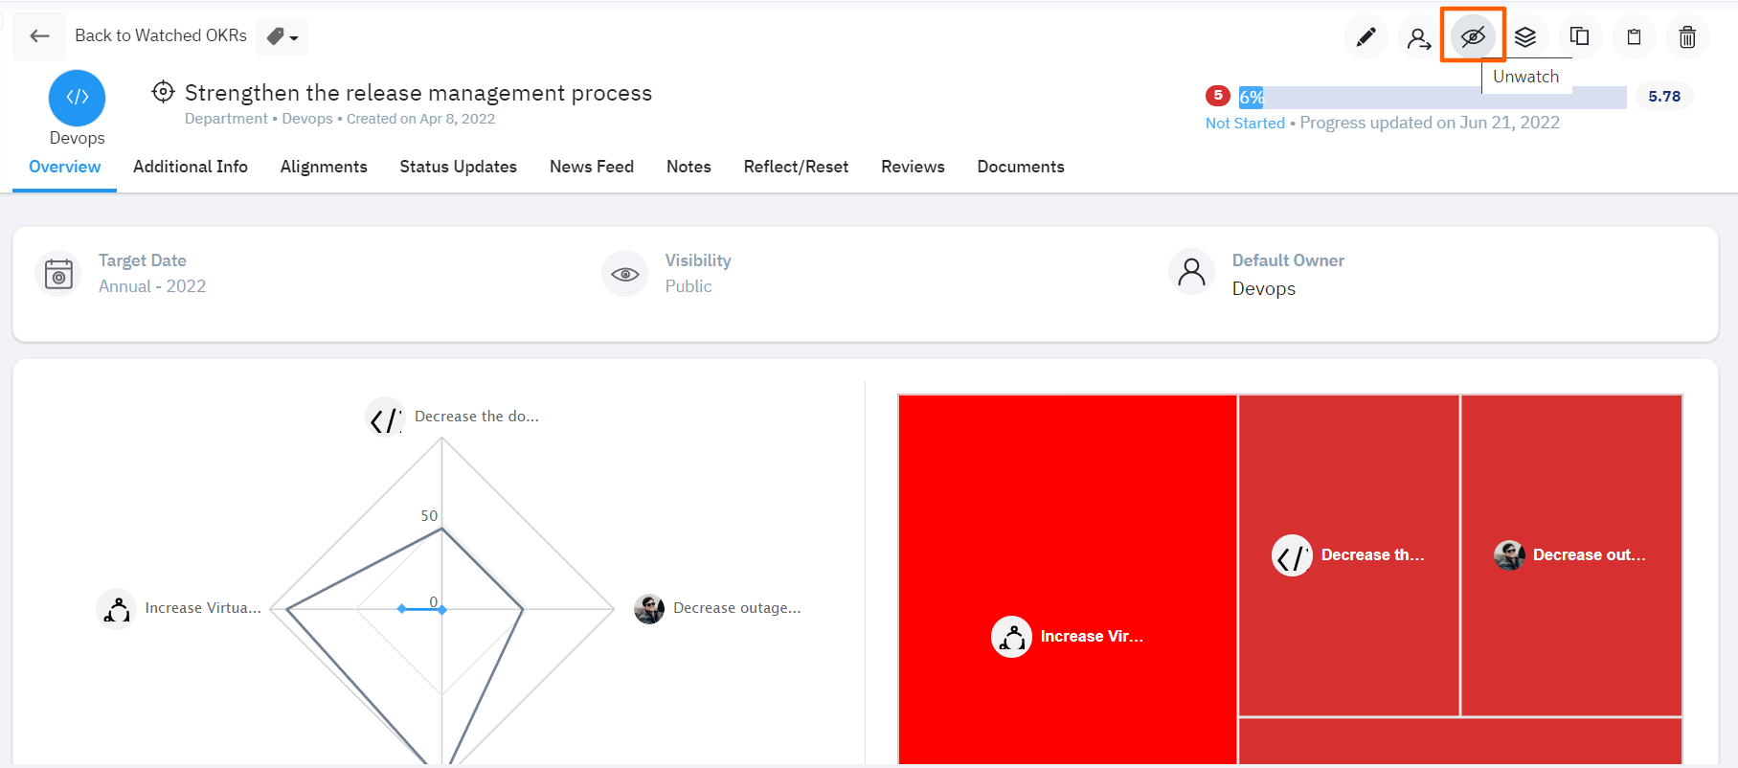Viewport: 1738px width, 768px height.
Task: Click the team icon beside Increase Virtua... on radar
Action: coord(116,608)
